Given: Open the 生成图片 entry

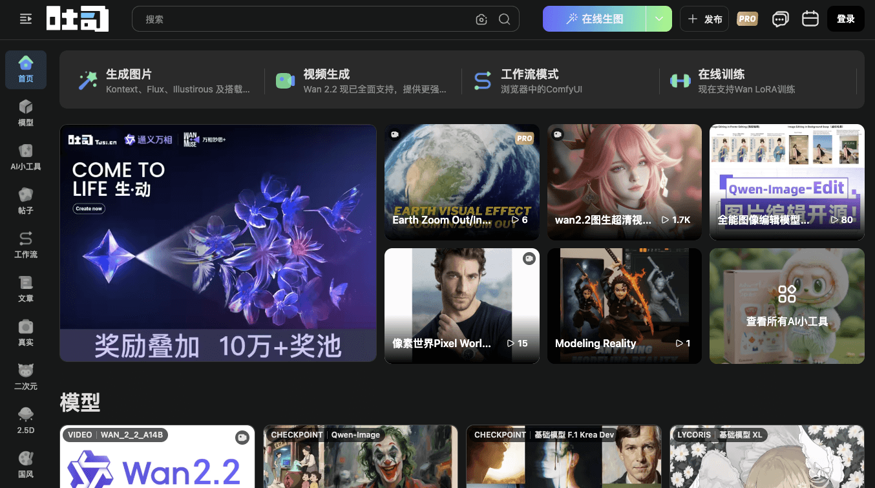Looking at the screenshot, I should tap(166, 81).
